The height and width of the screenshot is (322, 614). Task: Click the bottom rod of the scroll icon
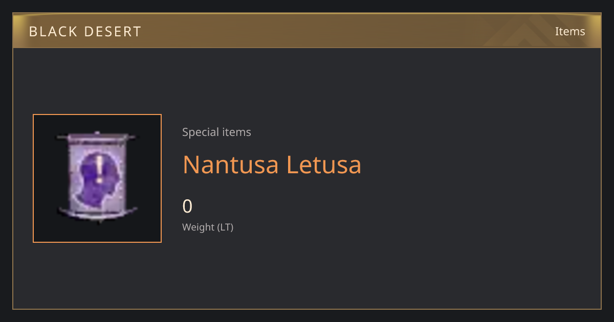(x=97, y=212)
